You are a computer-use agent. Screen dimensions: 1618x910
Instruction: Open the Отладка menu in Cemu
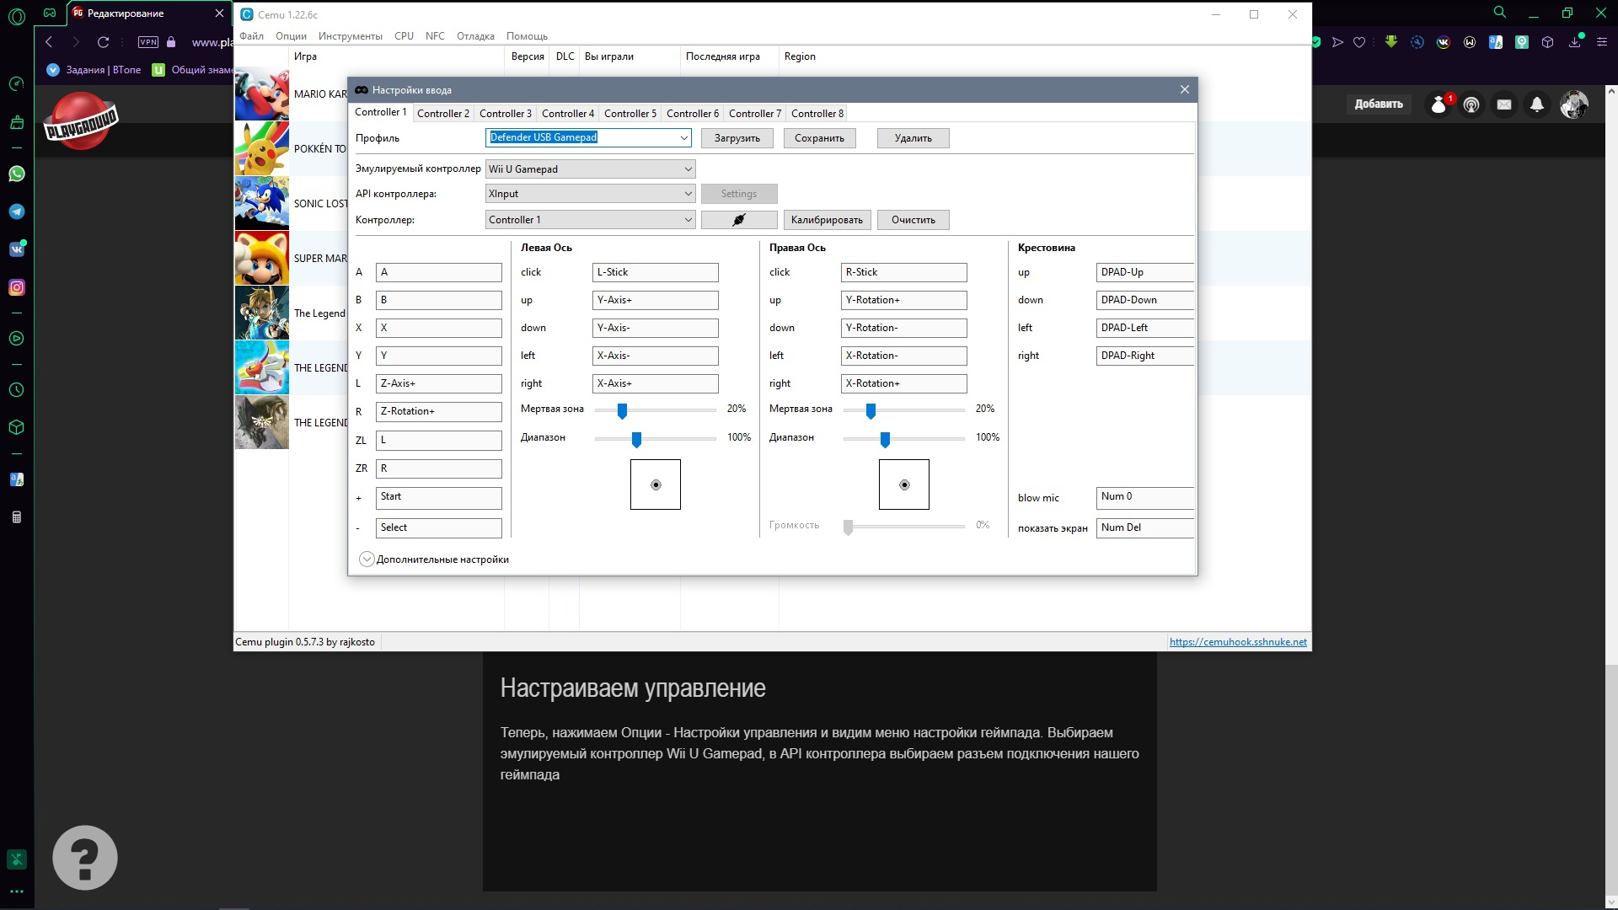(x=475, y=36)
